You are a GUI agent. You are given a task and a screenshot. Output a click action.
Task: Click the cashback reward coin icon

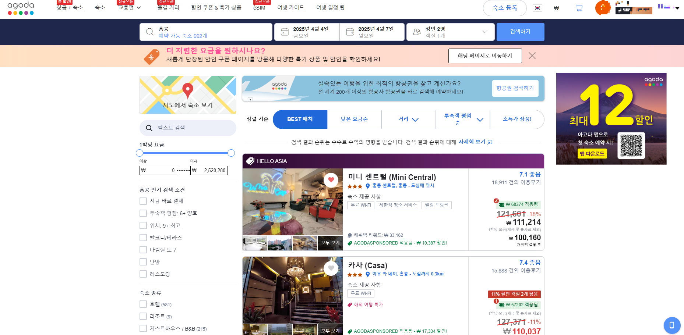pyautogui.click(x=350, y=235)
